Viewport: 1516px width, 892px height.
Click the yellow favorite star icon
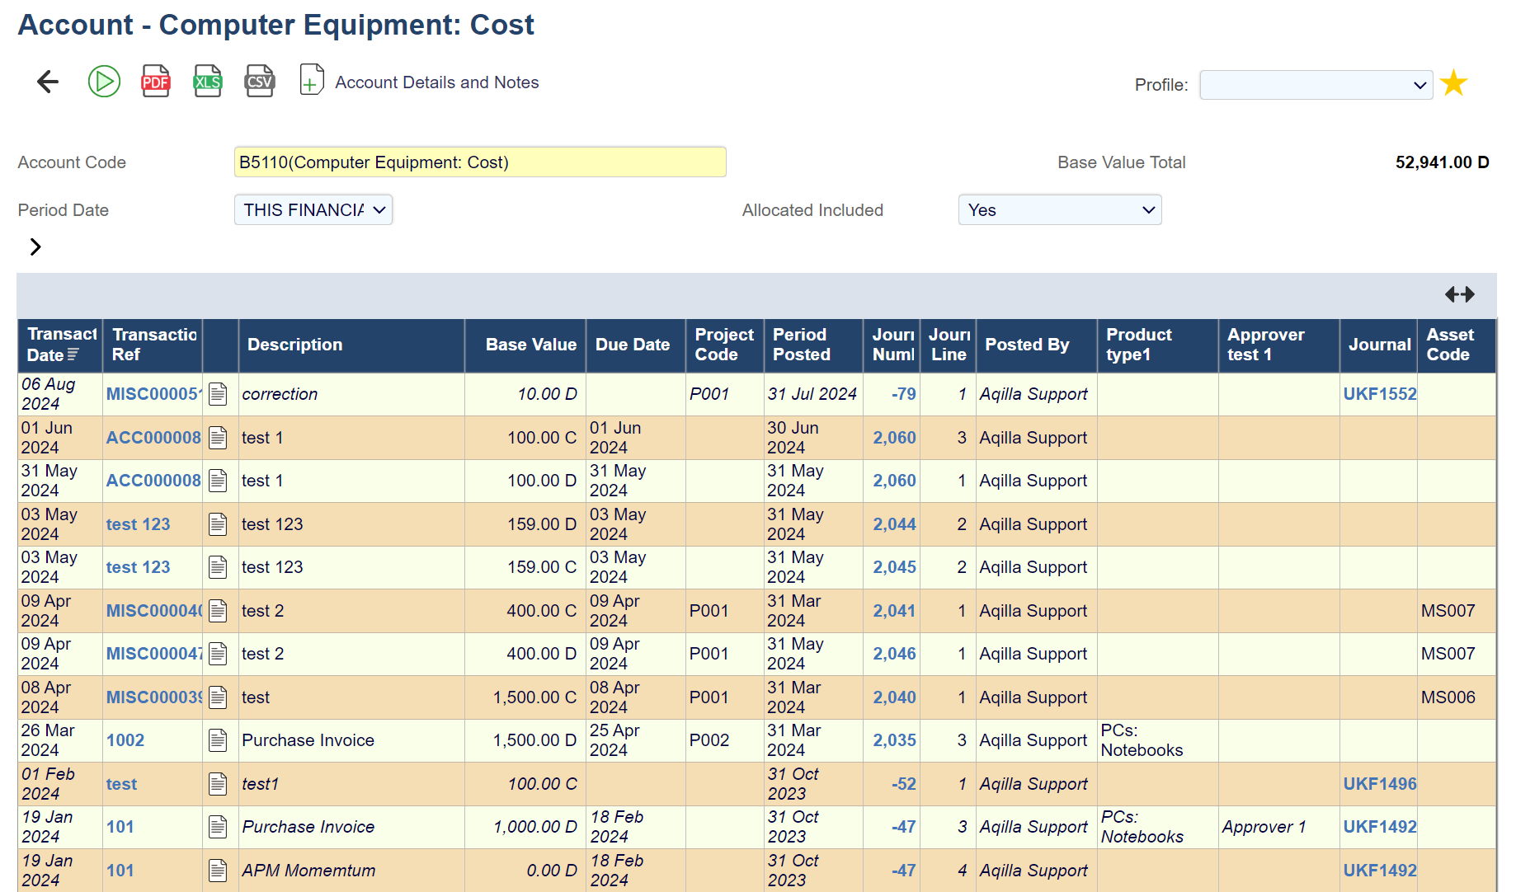[x=1453, y=83]
